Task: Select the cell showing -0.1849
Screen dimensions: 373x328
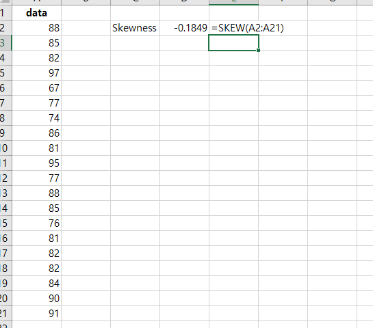Action: click(184, 28)
